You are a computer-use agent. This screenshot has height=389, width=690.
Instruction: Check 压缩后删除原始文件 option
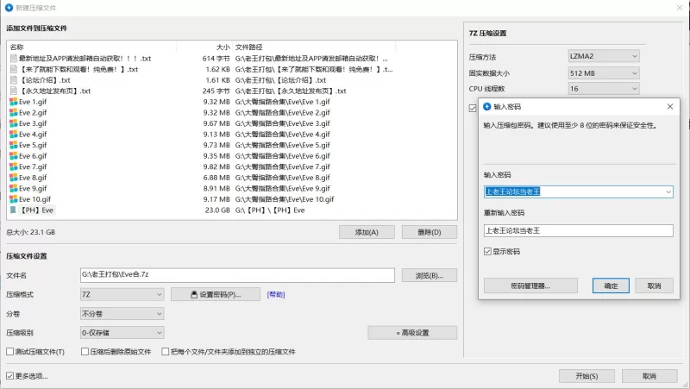point(85,352)
